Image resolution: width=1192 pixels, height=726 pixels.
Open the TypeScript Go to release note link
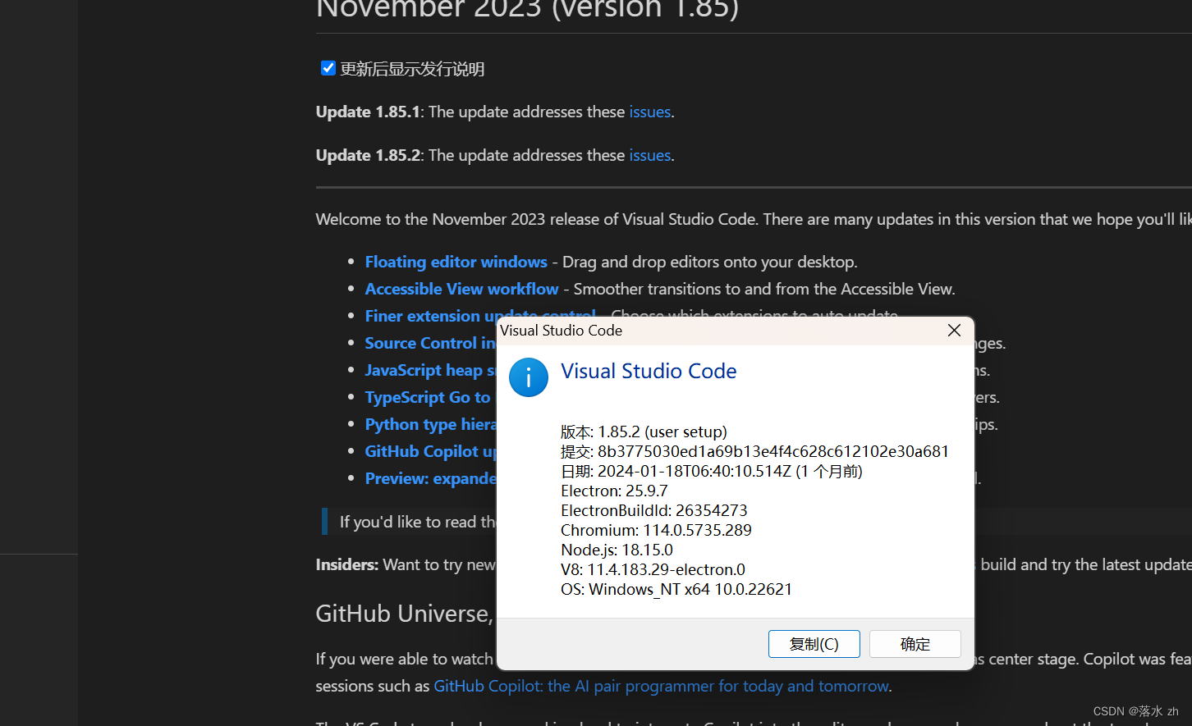(429, 397)
